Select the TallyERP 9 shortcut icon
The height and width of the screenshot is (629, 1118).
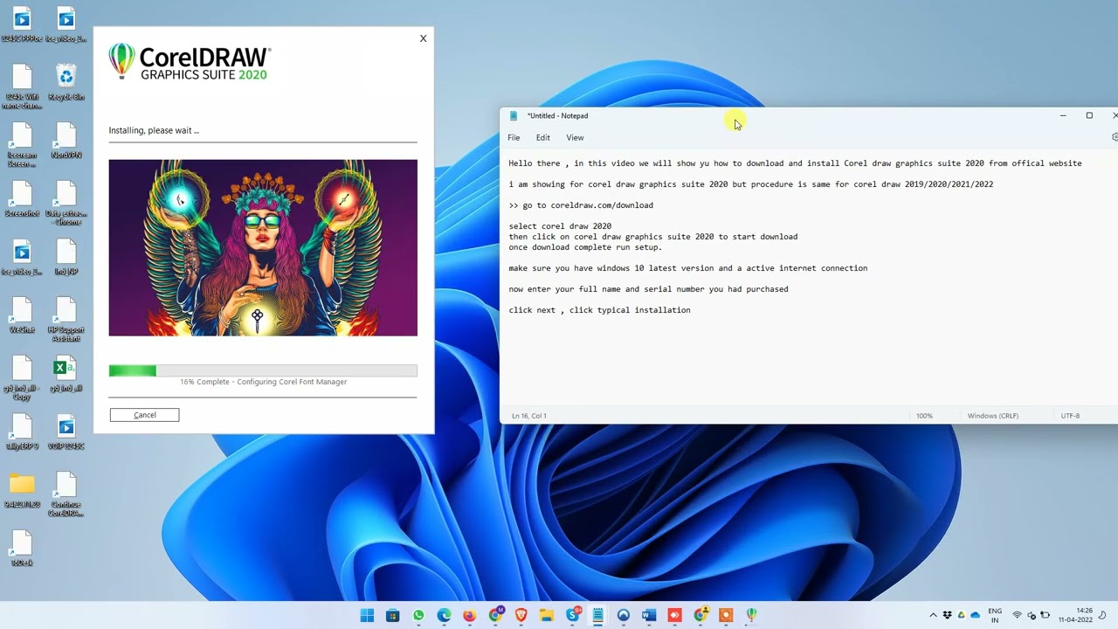(22, 432)
